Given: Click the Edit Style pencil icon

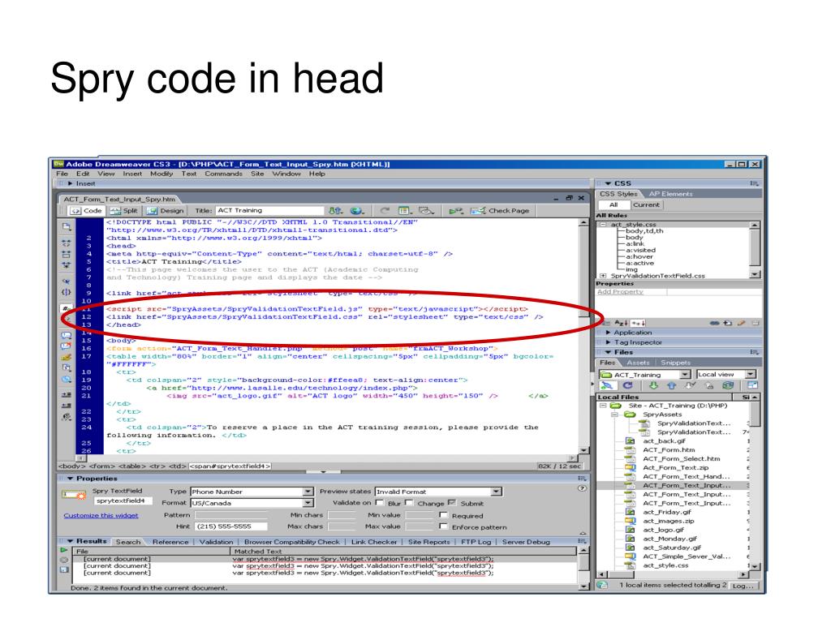Looking at the screenshot, I should pos(742,323).
